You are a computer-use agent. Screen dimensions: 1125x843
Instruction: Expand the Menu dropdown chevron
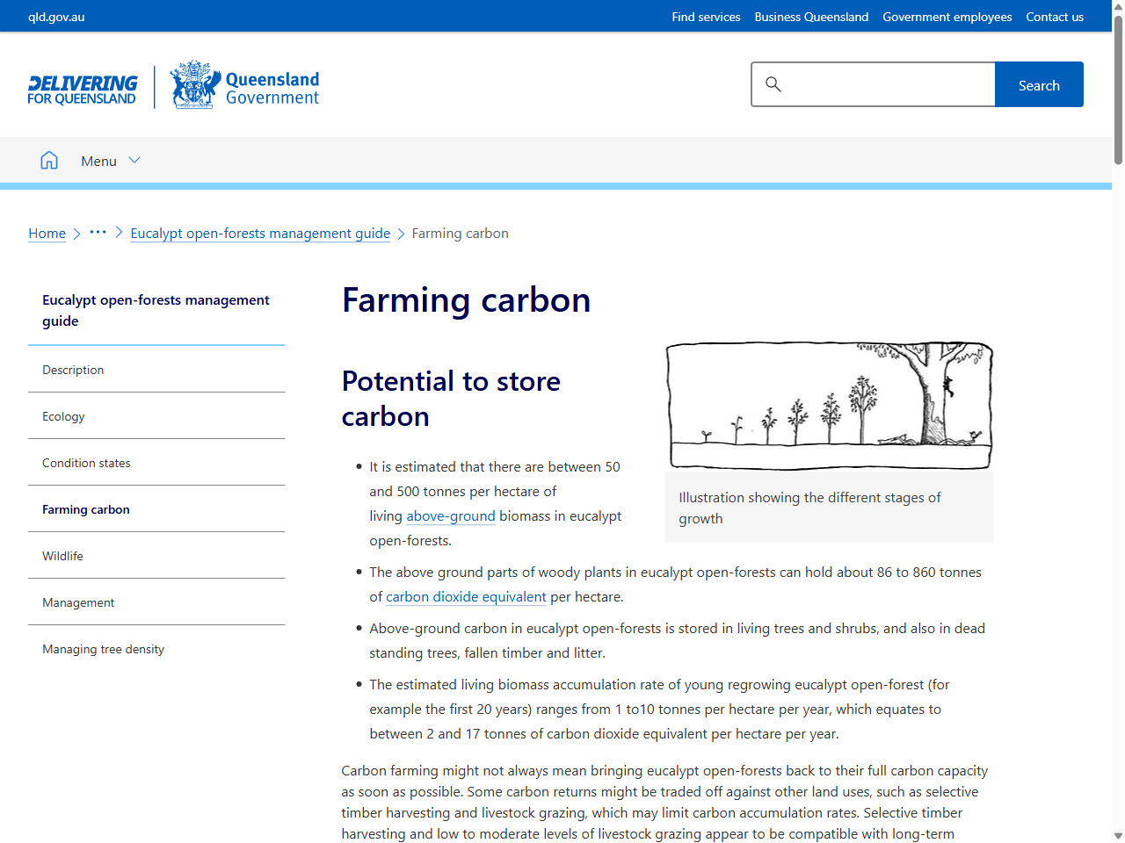coord(134,160)
